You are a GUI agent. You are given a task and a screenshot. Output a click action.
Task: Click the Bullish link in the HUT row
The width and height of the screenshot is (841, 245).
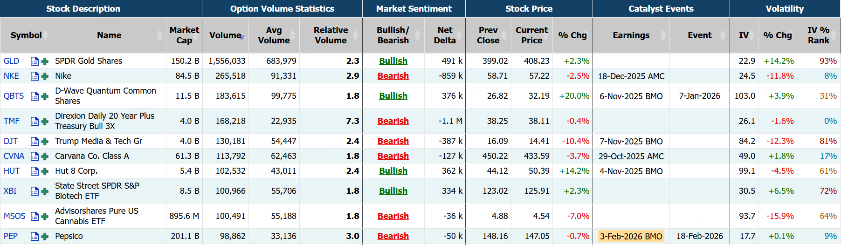click(x=393, y=171)
